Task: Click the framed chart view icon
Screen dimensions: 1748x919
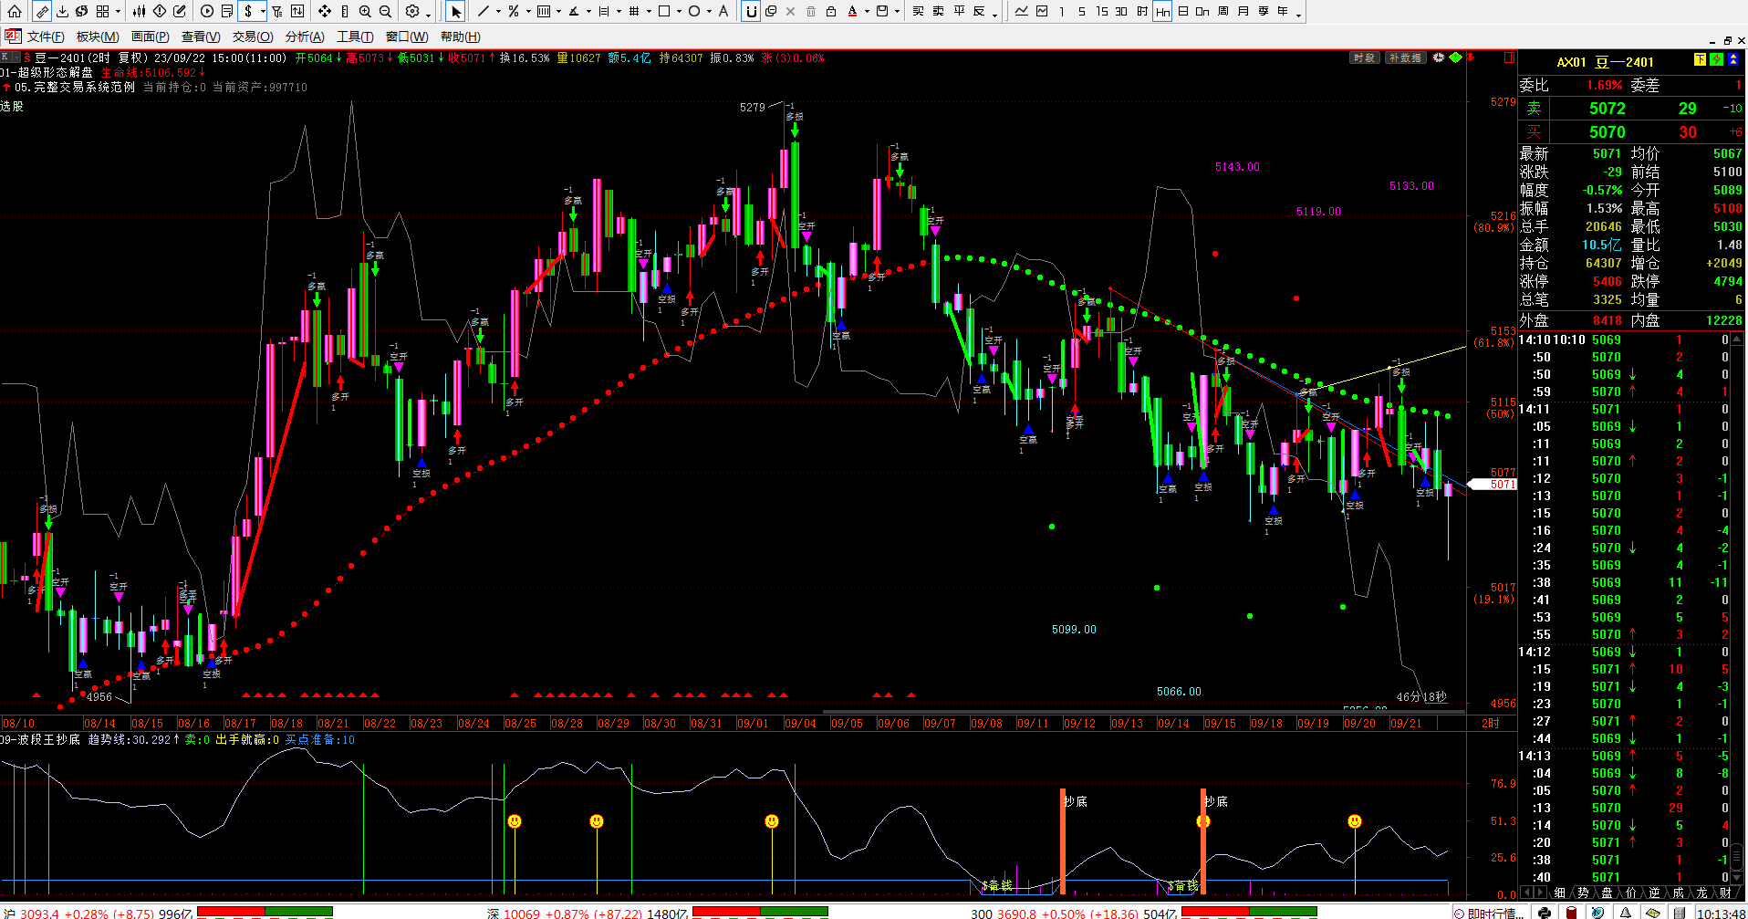Action: pyautogui.click(x=1042, y=11)
